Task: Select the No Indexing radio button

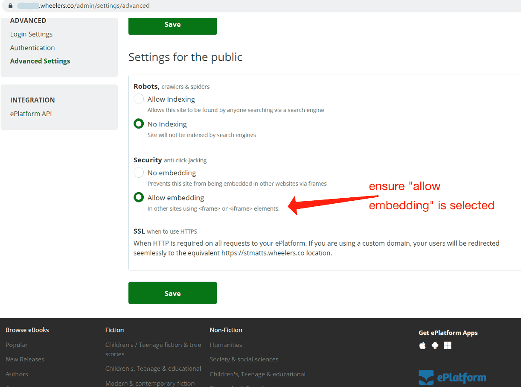Action: (139, 124)
